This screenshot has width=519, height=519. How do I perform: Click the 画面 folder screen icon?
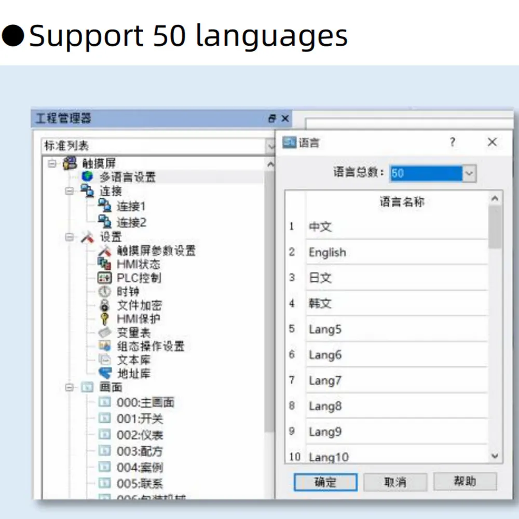coord(87,387)
